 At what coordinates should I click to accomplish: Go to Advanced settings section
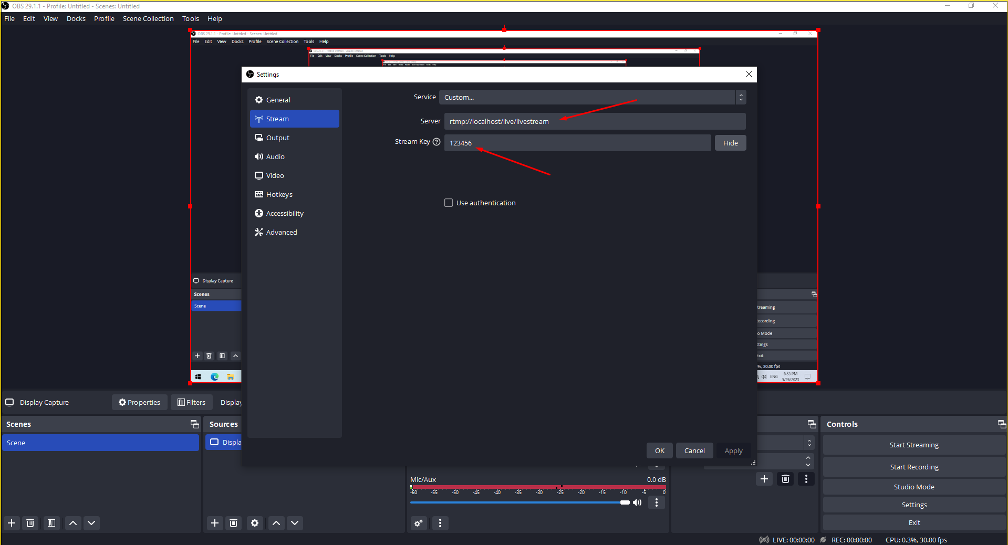click(x=295, y=232)
